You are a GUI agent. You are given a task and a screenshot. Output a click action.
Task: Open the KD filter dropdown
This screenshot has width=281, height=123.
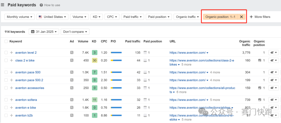coord(97,17)
